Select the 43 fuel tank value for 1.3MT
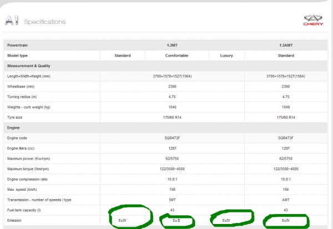333x229 pixels. click(x=172, y=210)
